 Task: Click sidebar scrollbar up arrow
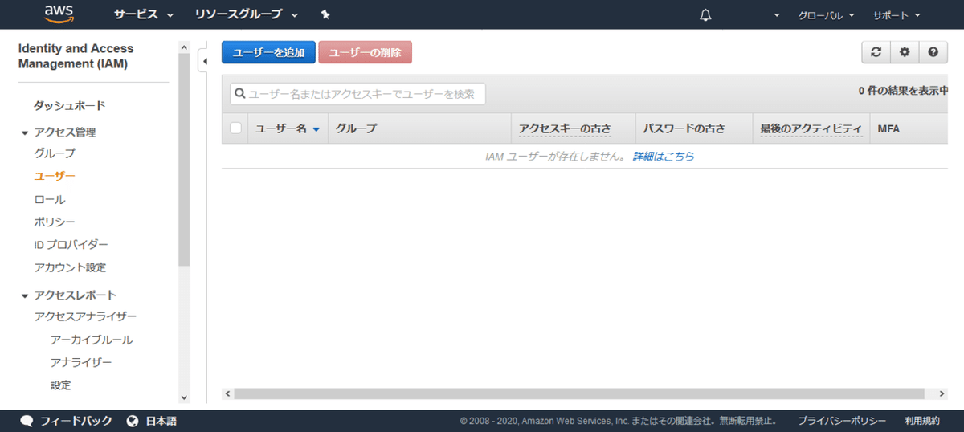click(x=184, y=47)
